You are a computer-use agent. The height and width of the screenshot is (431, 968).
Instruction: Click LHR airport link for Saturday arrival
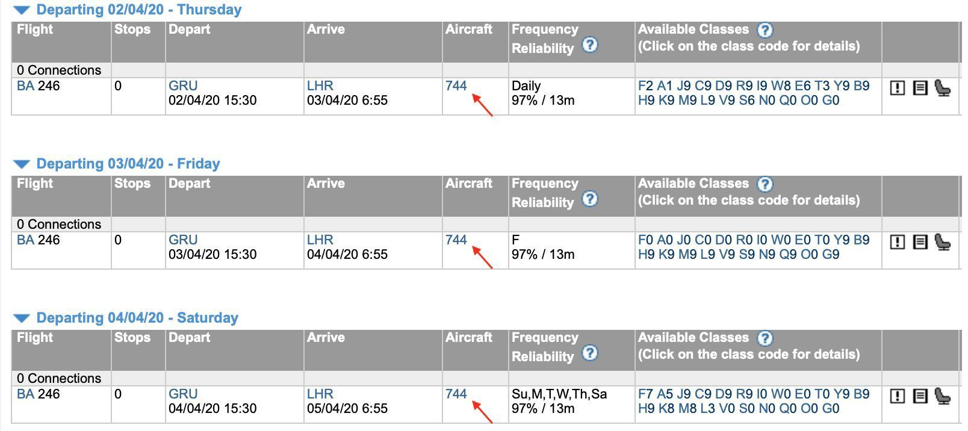tap(320, 394)
